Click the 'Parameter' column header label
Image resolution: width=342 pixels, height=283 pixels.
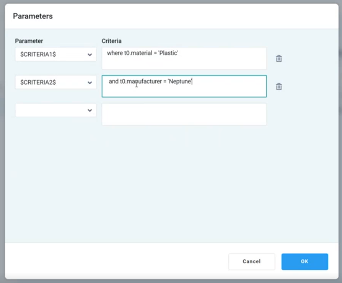point(29,41)
